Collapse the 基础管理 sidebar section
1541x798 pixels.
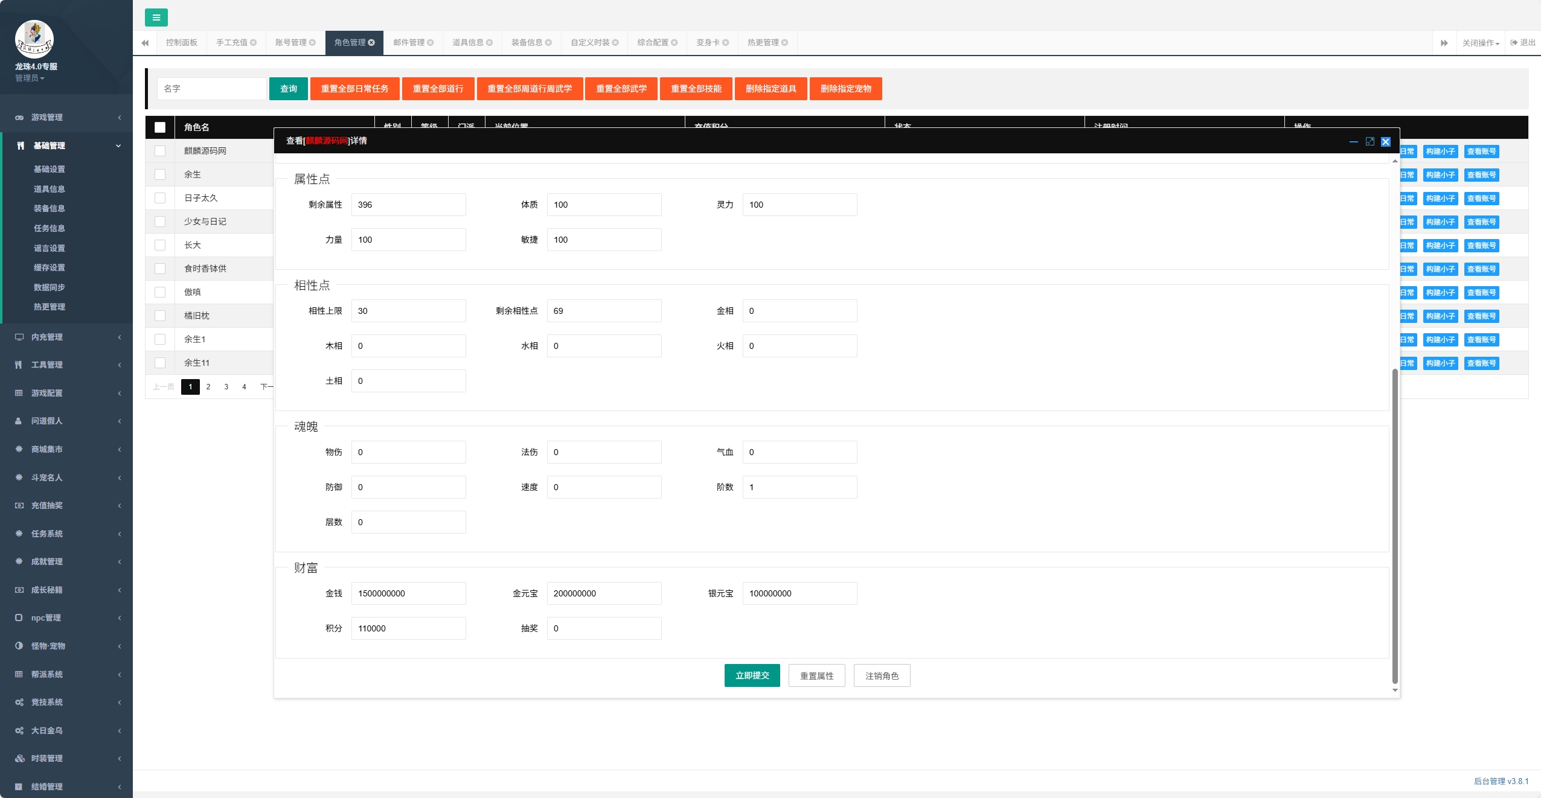click(66, 145)
